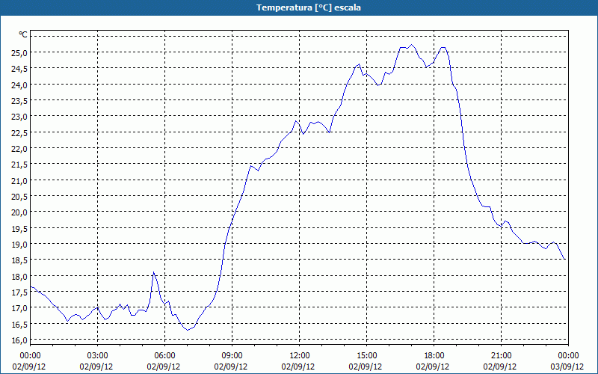Select the 15:00 time axis label
This screenshot has width=598, height=374.
coord(366,356)
